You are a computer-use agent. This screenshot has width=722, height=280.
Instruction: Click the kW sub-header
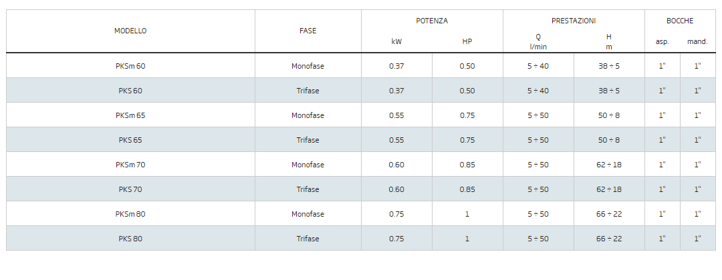[396, 41]
